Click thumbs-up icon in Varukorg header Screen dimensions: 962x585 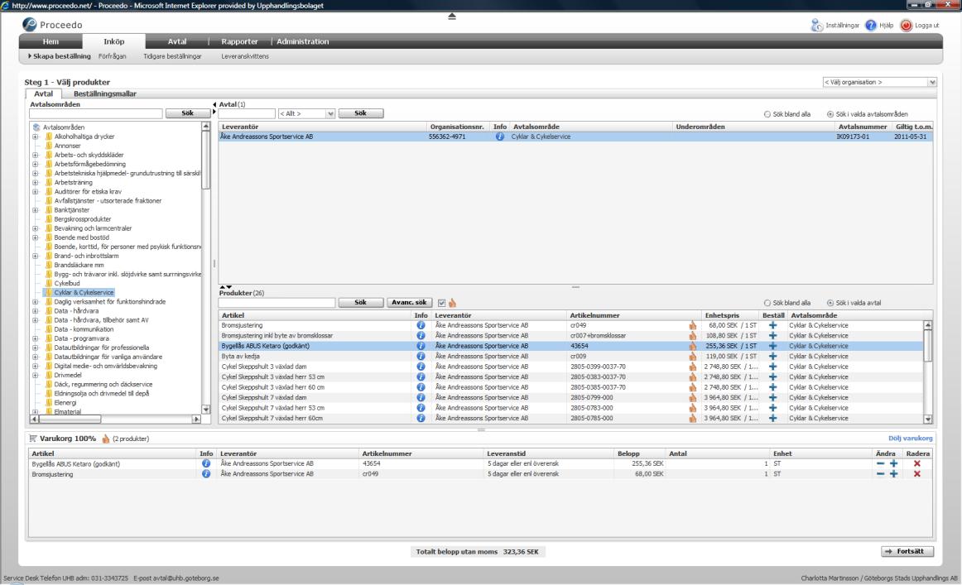pos(105,439)
